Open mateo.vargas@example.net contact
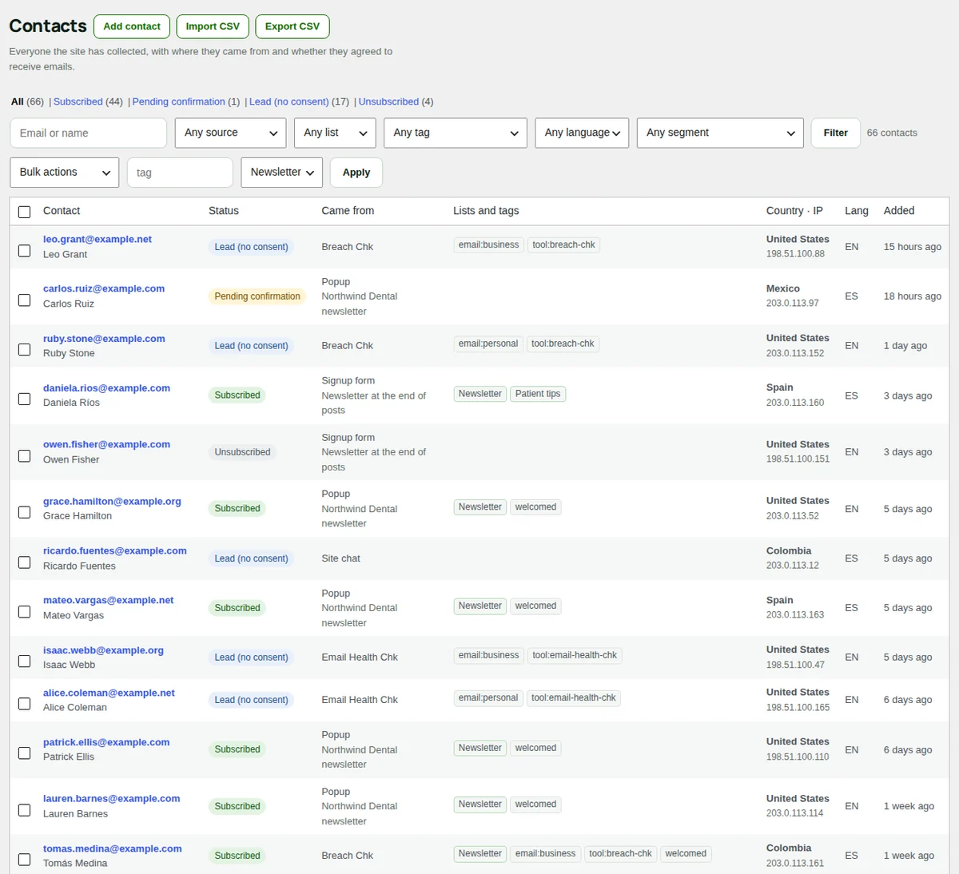The height and width of the screenshot is (874, 959). click(x=108, y=600)
